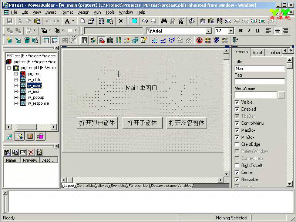Viewport: 296px width, 222px height.
Task: Click the exit door icon
Action: pyautogui.click(x=235, y=40)
